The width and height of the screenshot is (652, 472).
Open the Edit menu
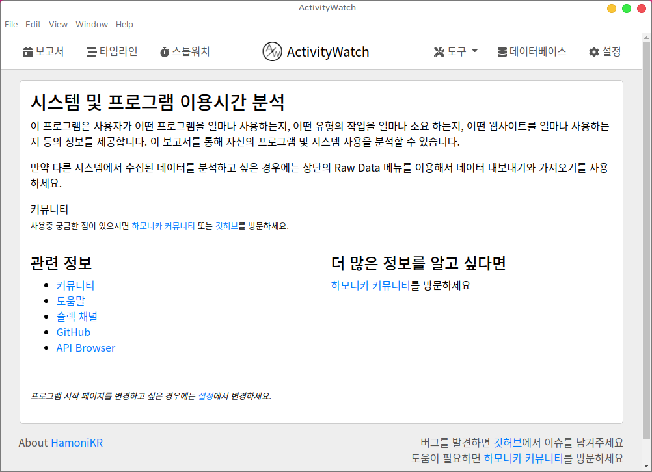pyautogui.click(x=33, y=25)
